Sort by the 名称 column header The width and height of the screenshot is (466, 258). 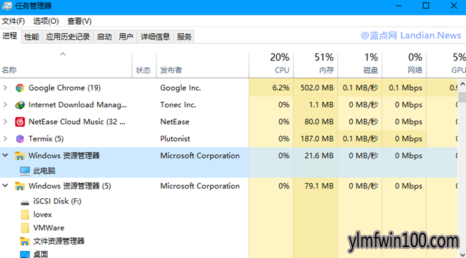pos(66,65)
